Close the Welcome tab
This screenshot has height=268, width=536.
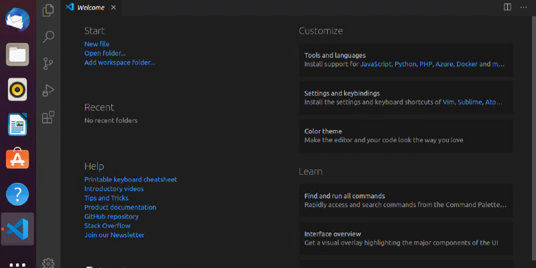[113, 7]
